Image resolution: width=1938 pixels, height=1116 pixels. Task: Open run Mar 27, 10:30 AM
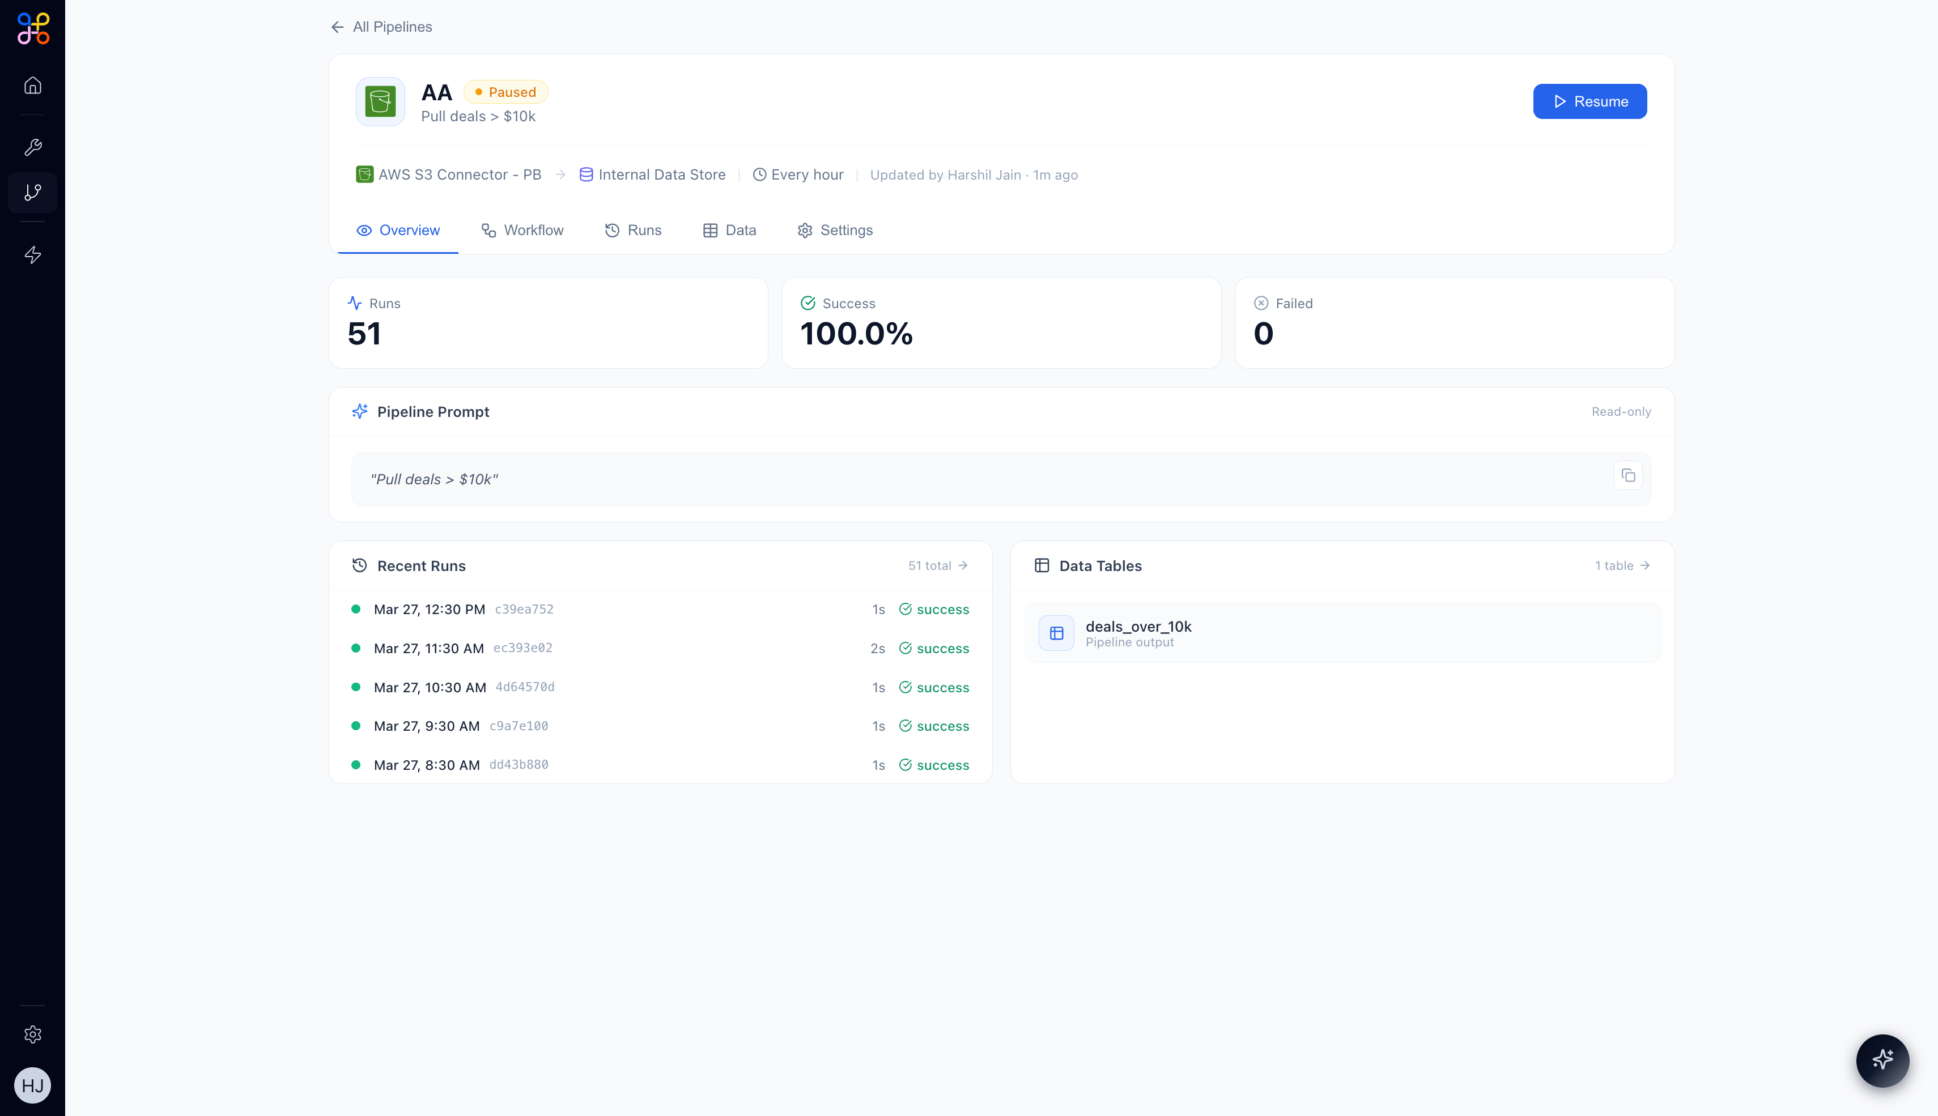(661, 688)
